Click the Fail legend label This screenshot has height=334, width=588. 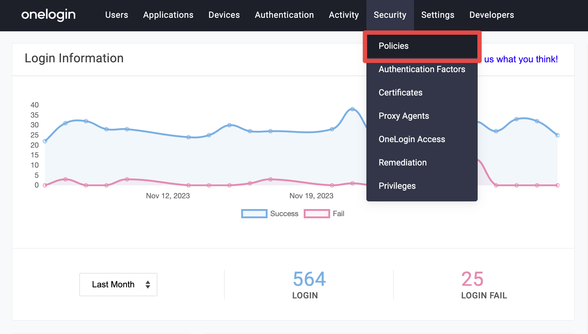pos(338,214)
